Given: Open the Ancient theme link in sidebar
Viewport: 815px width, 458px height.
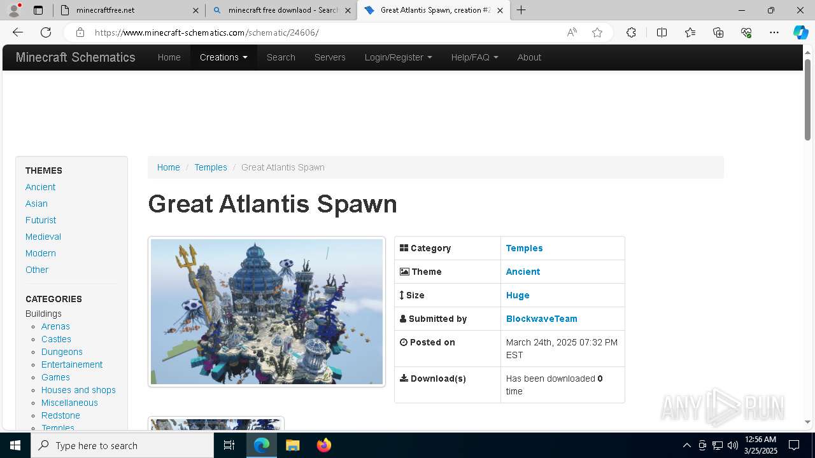Looking at the screenshot, I should [x=40, y=187].
